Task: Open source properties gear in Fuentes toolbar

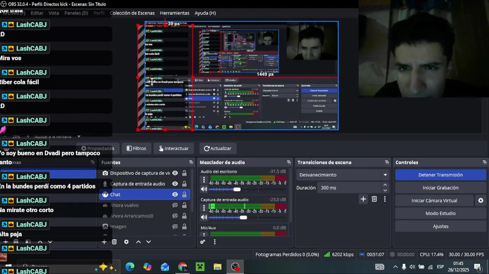Action: (126, 242)
